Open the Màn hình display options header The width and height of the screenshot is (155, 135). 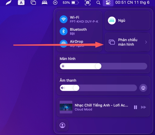pyautogui.click(x=68, y=59)
